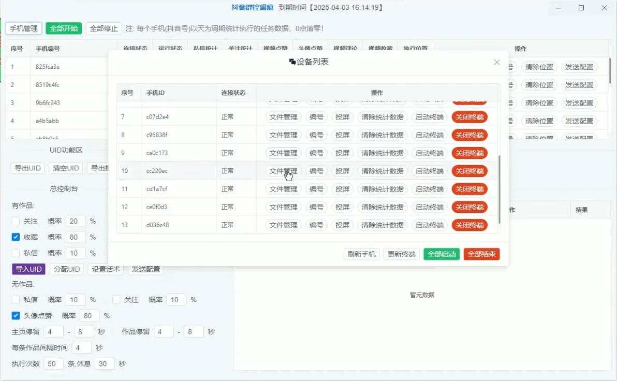This screenshot has width=617, height=381.
Task: Click 执行次数 field showing 50
Action: pyautogui.click(x=53, y=364)
